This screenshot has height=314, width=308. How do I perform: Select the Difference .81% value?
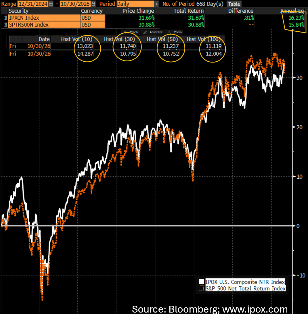pos(249,18)
